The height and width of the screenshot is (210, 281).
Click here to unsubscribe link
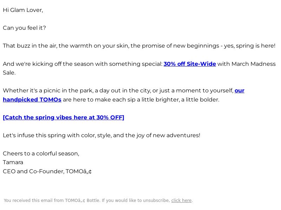pyautogui.click(x=181, y=201)
